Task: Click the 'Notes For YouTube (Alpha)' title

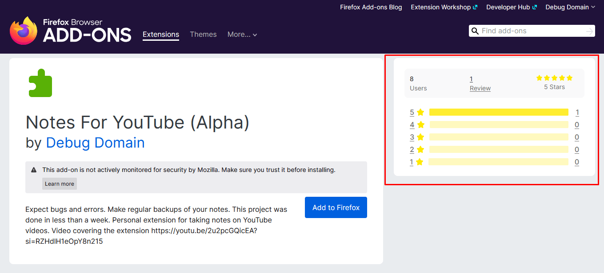Action: [x=138, y=122]
